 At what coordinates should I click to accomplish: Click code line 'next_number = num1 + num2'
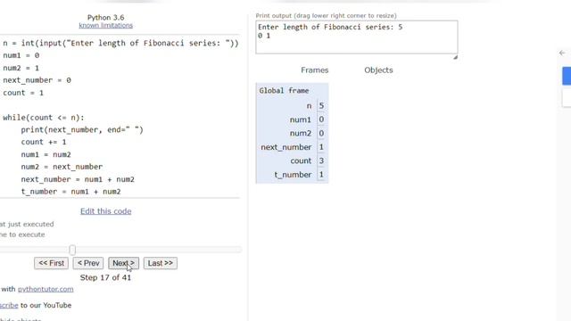(x=78, y=179)
